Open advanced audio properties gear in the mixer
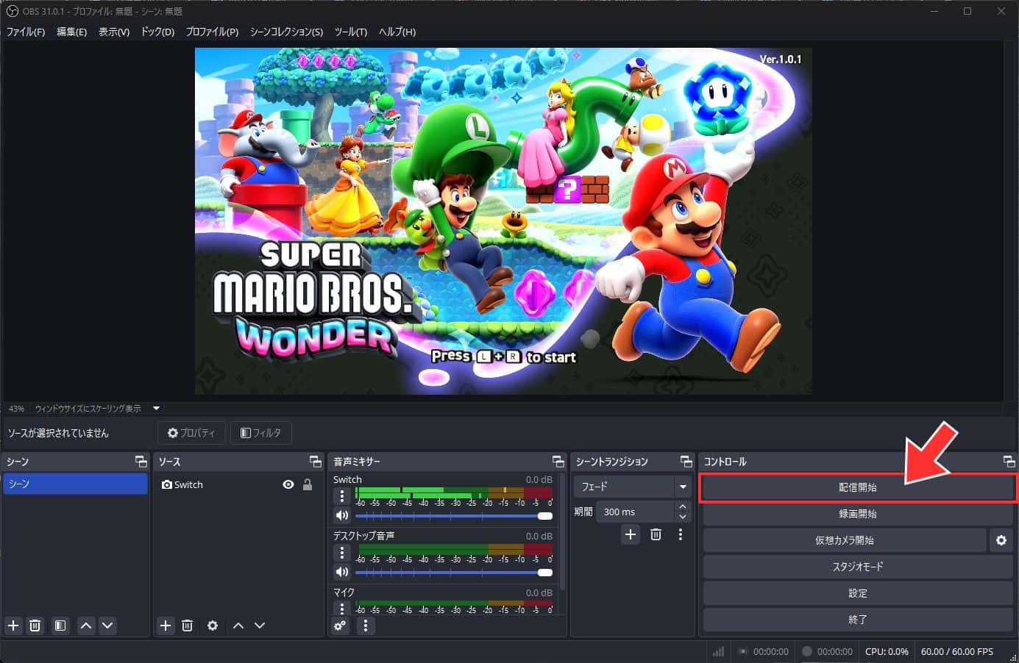 click(x=339, y=626)
